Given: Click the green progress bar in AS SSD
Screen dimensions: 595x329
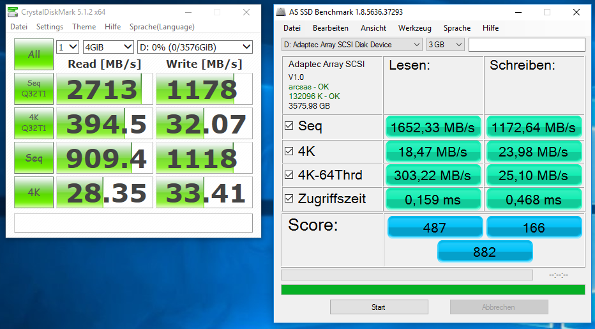Looking at the screenshot, I should coord(433,290).
